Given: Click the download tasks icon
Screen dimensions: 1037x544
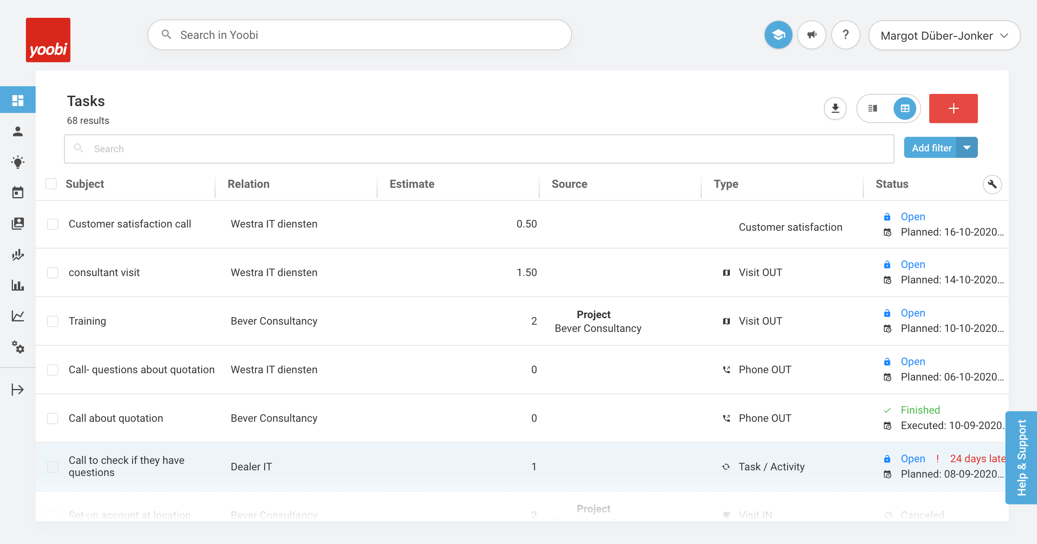Looking at the screenshot, I should (x=835, y=108).
